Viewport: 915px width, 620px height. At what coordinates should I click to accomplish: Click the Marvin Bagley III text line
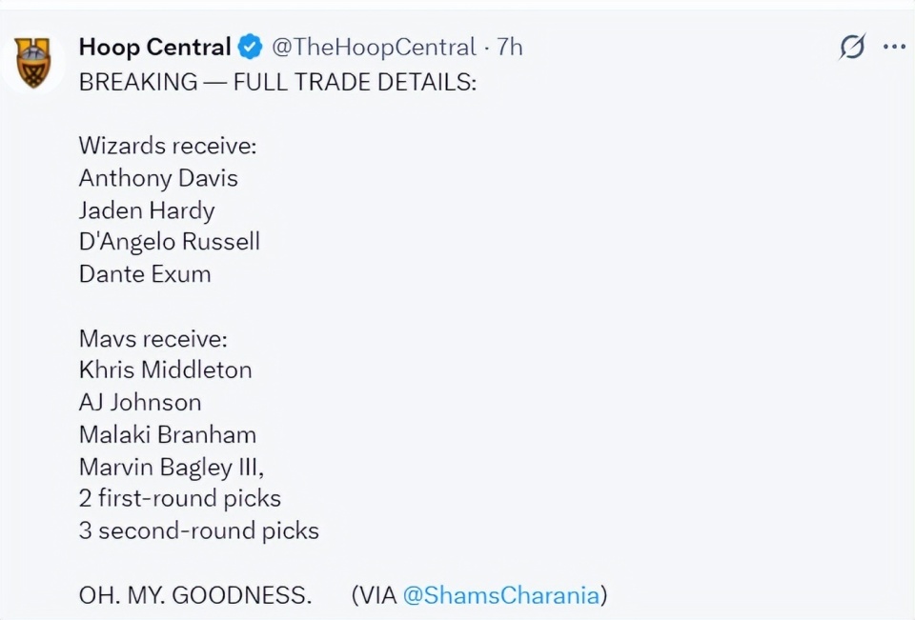point(171,467)
